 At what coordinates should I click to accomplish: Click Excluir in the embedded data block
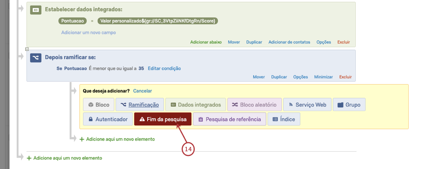coord(344,42)
